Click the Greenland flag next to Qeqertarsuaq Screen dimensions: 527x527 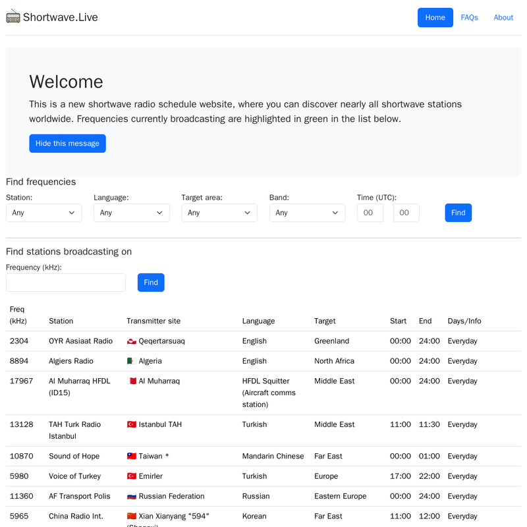(132, 341)
